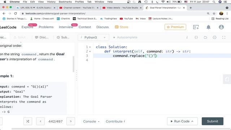The height and width of the screenshot is (130, 231).
Task: Open Spotlight search in menu bar
Action: 214,2
